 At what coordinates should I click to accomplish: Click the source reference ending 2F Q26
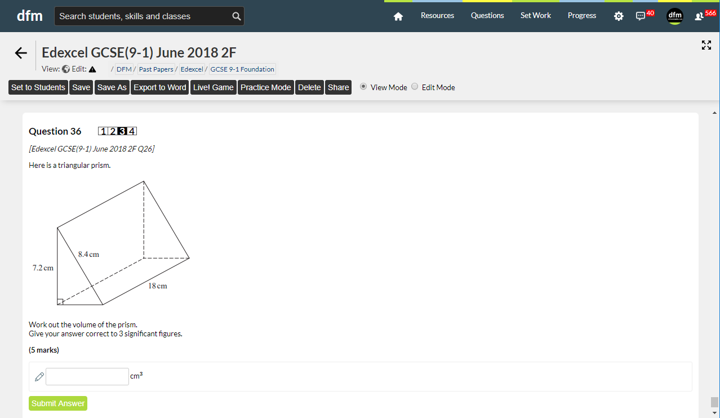(92, 149)
